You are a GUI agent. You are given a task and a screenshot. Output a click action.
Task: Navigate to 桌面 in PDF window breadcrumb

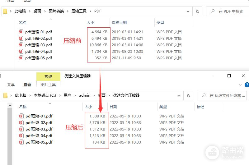point(37,11)
